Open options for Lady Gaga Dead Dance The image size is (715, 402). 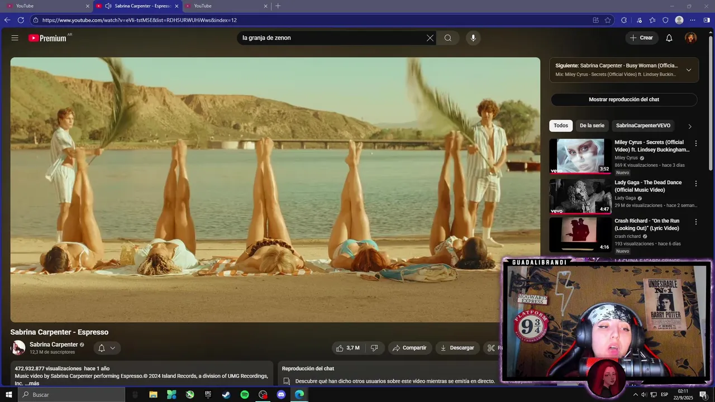coord(695,183)
